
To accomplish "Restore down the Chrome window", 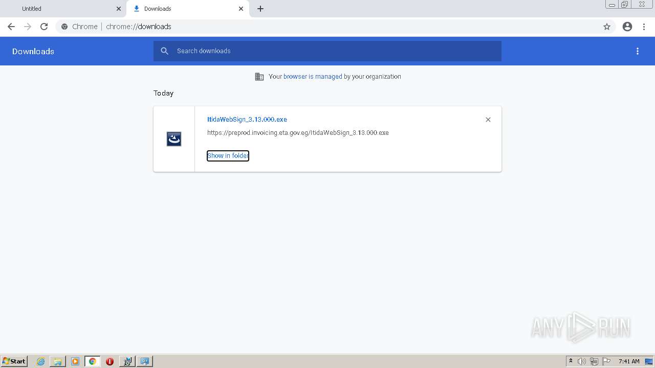I will (625, 5).
